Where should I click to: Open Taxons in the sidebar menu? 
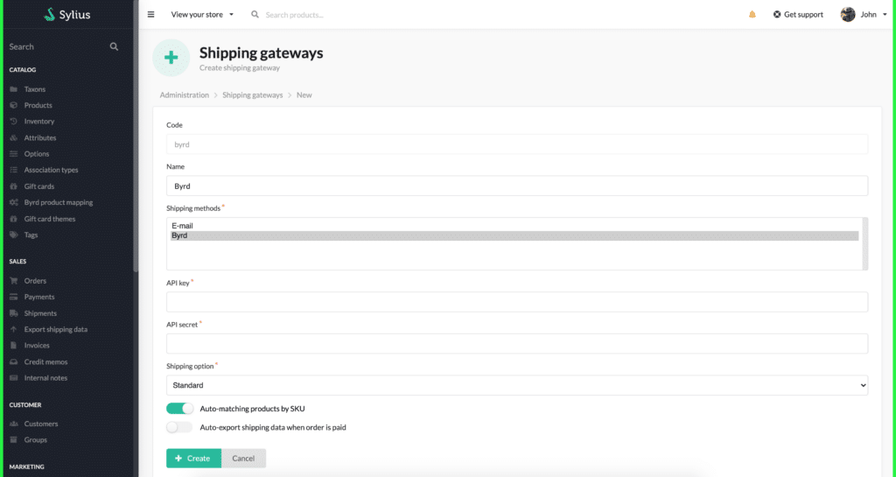35,89
